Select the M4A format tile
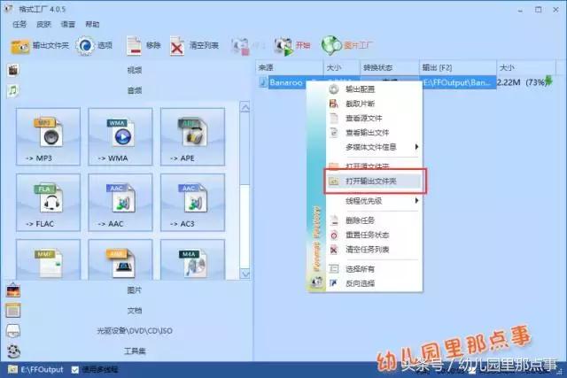Viewport: 567px width, 378px height. pyautogui.click(x=193, y=259)
